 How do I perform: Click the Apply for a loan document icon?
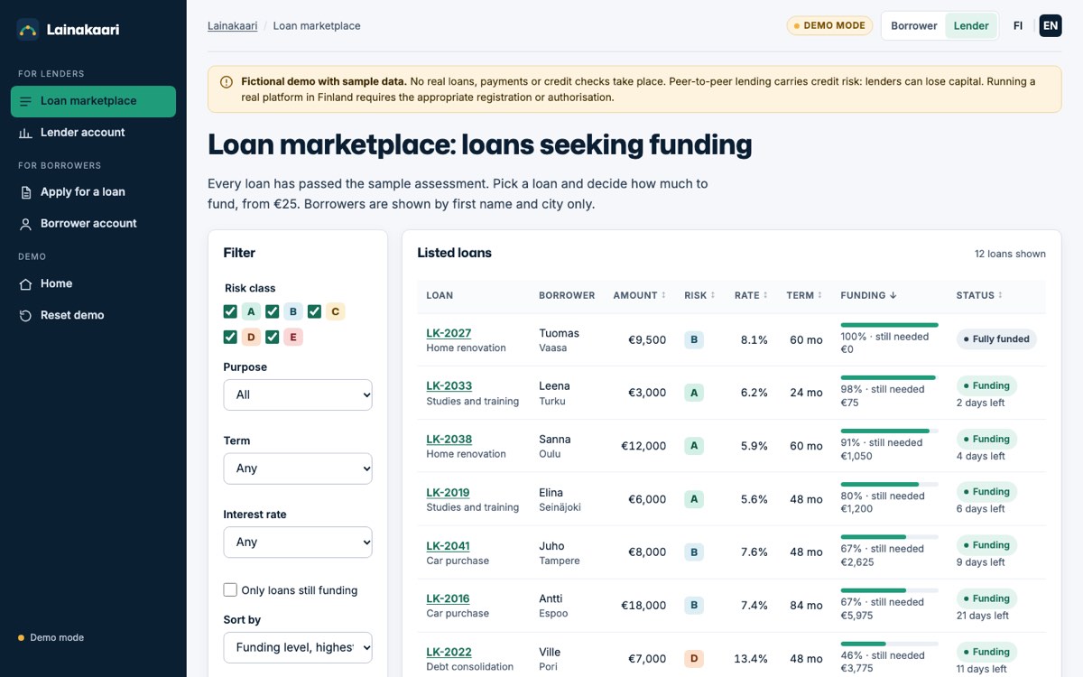tap(25, 192)
